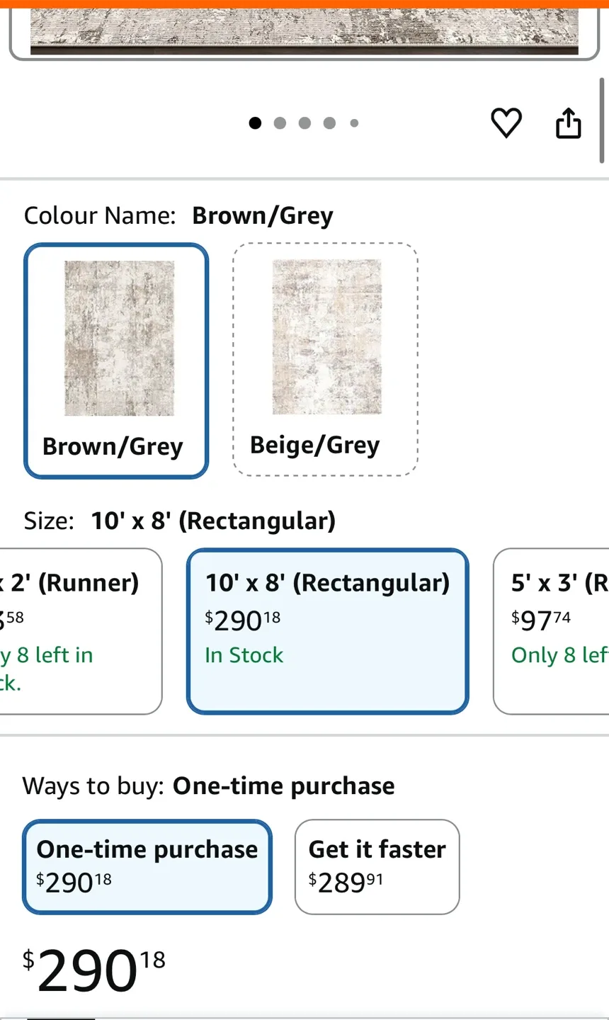Open the main product image
The image size is (609, 1020).
(304, 30)
